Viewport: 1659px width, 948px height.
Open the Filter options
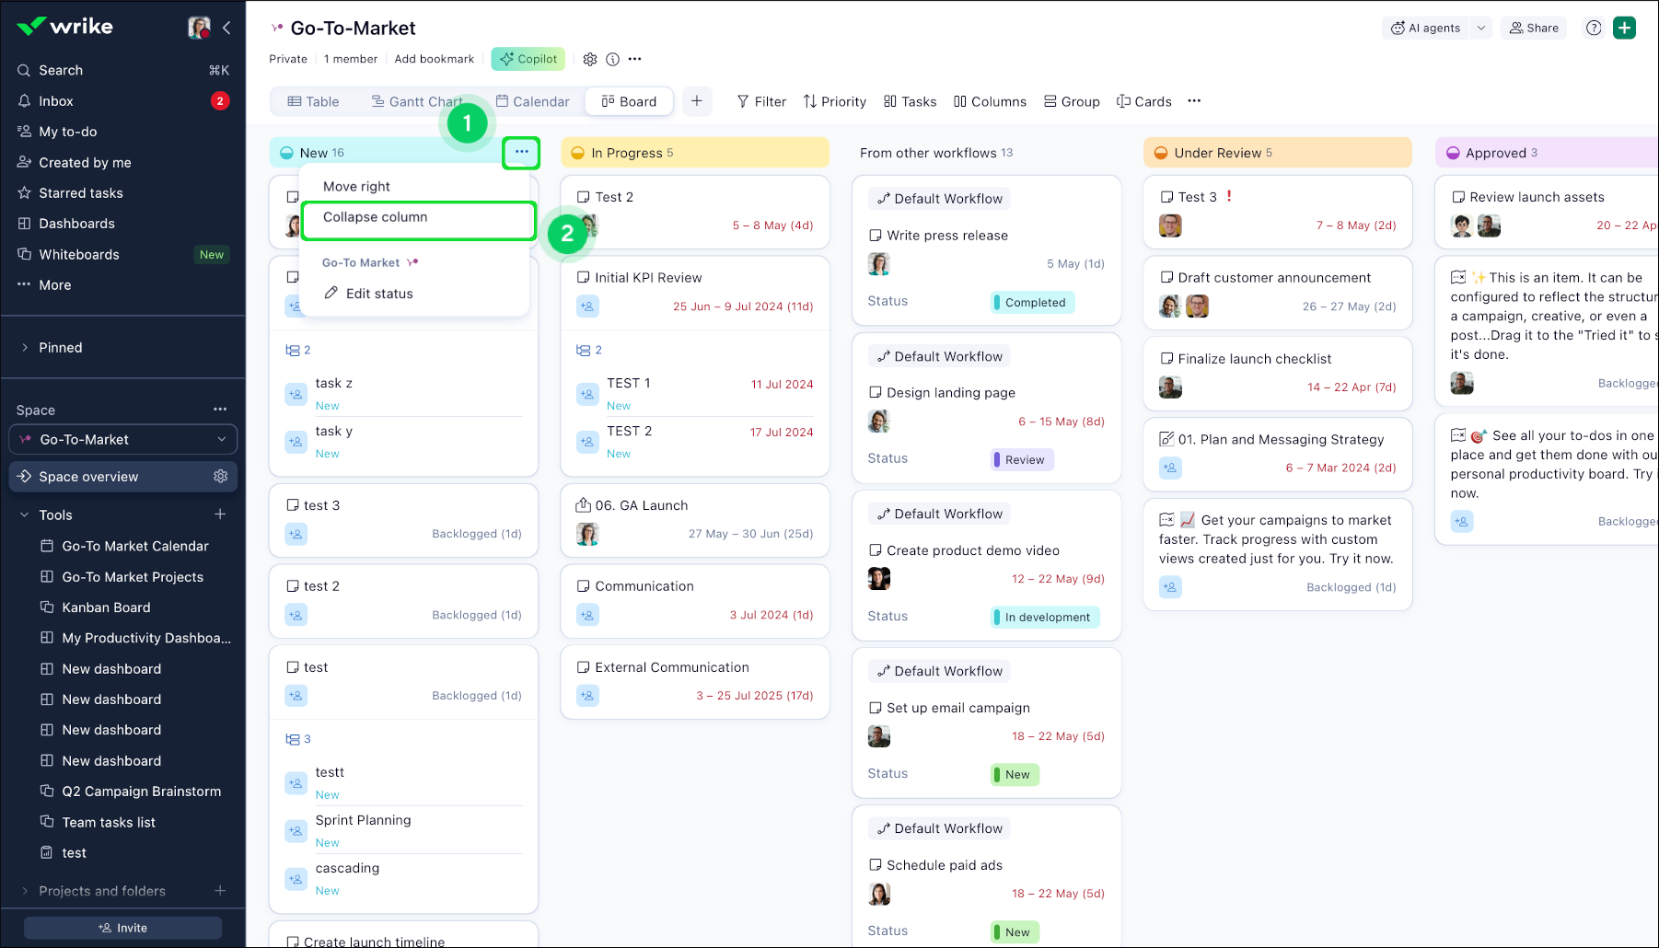[x=761, y=101]
